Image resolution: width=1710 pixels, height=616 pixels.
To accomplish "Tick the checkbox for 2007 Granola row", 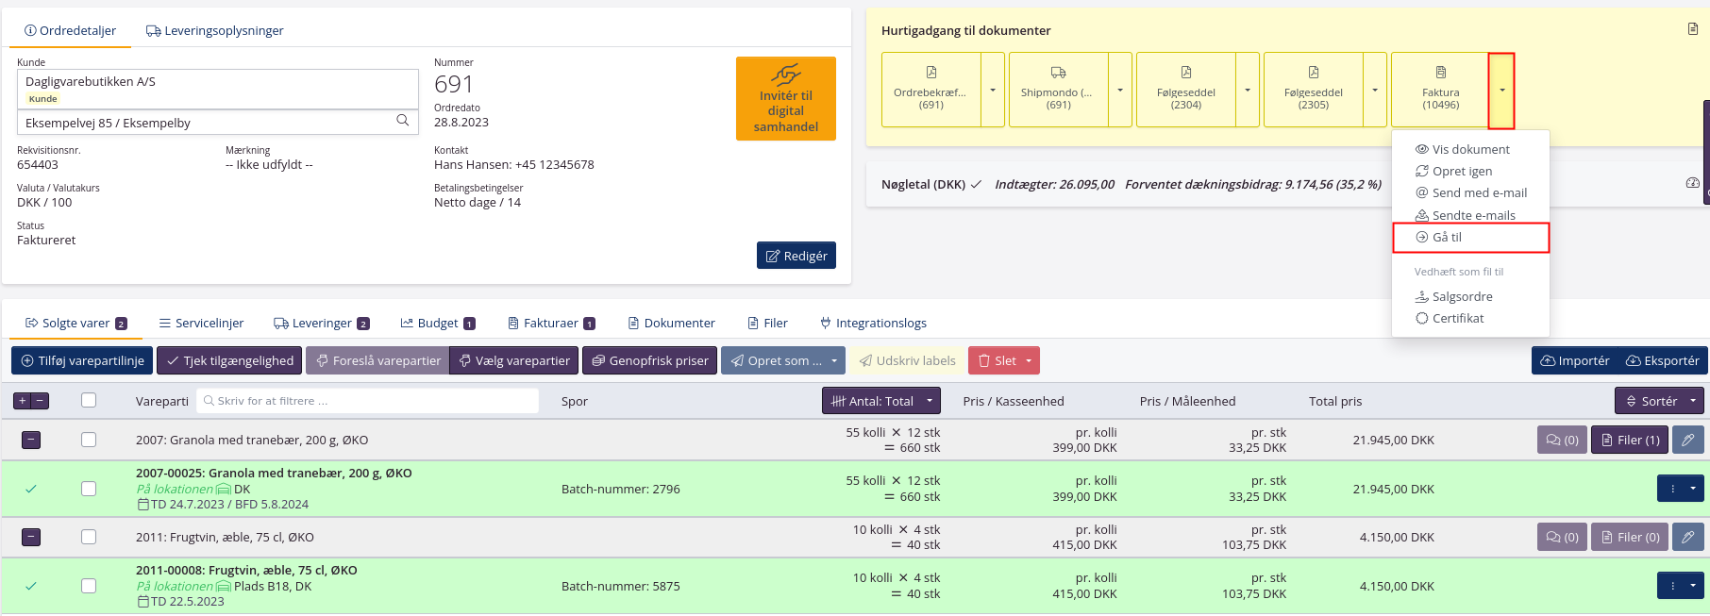I will pyautogui.click(x=89, y=440).
